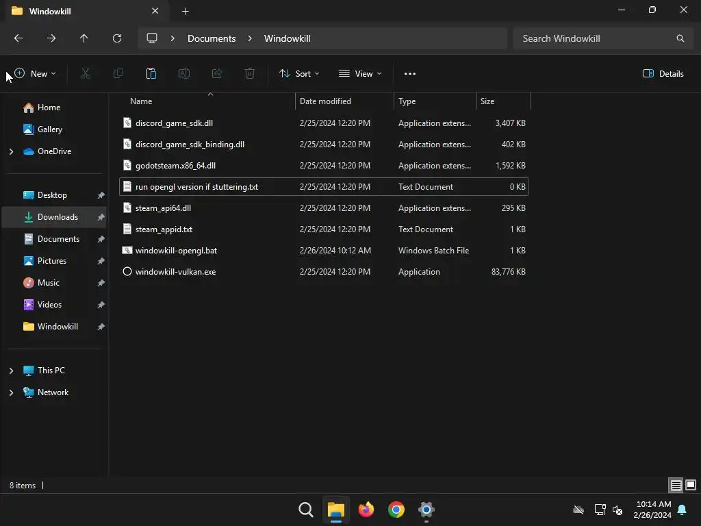Go back with the left arrow
Screen dimensions: 701x526
(x=18, y=38)
